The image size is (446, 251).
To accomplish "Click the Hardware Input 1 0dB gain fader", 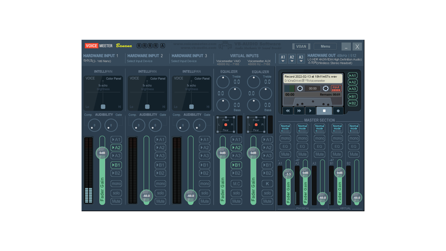I will [x=102, y=153].
